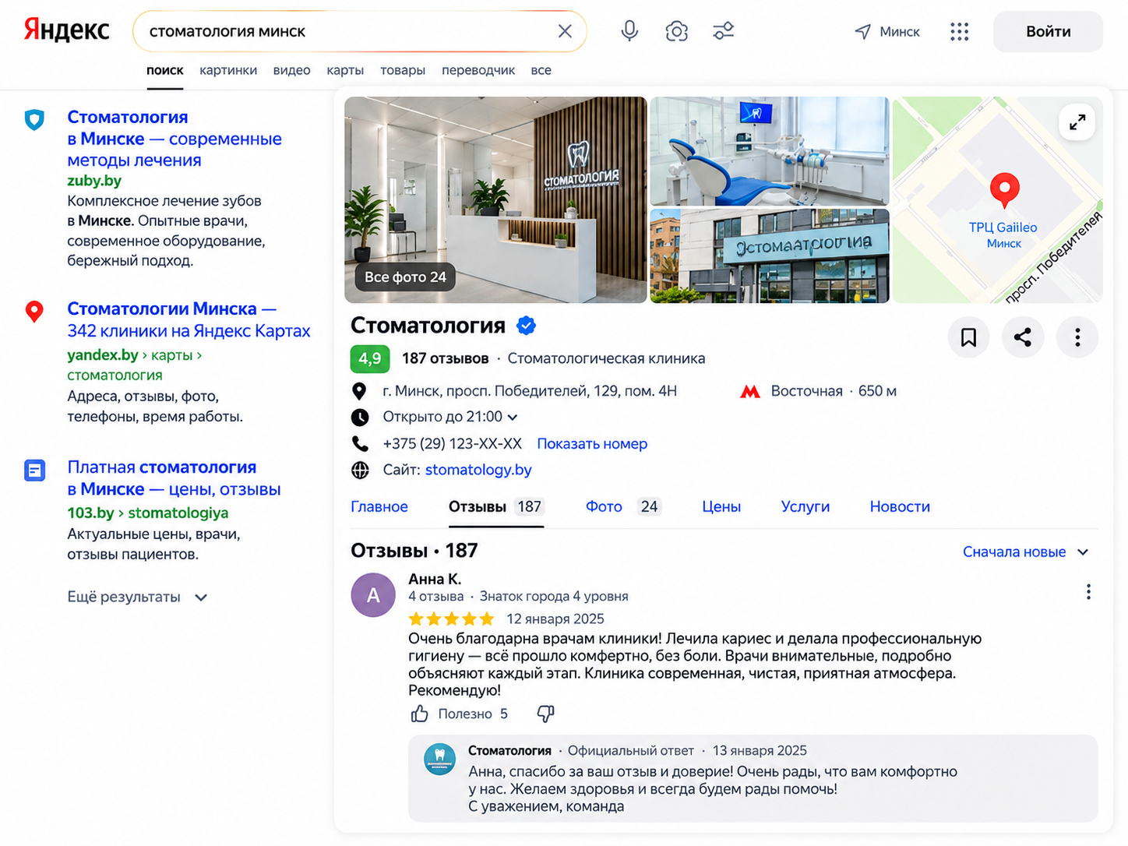This screenshot has width=1128, height=846.
Task: Open the Новости tab
Action: [x=900, y=506]
